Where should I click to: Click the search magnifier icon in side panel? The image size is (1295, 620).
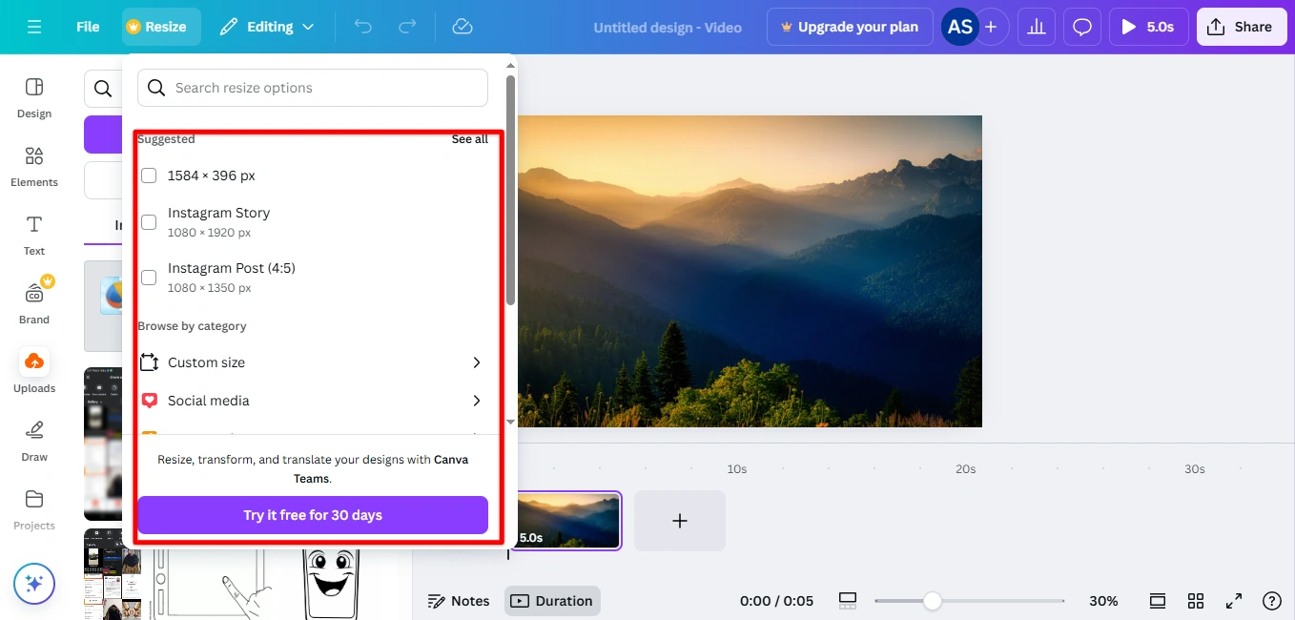point(103,90)
